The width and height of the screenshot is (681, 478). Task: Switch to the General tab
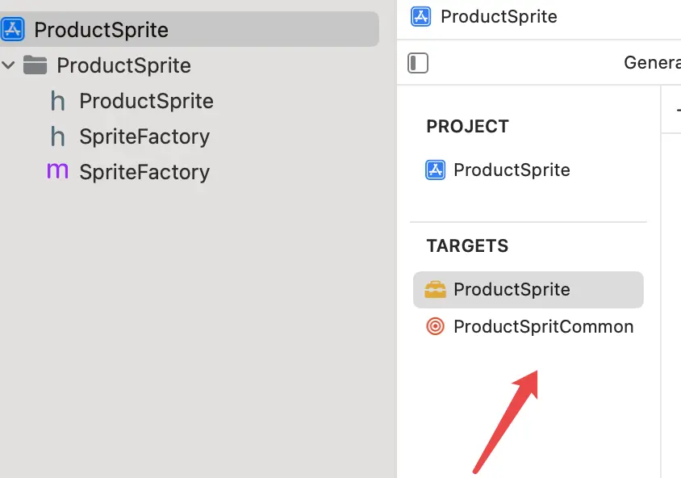tap(652, 63)
